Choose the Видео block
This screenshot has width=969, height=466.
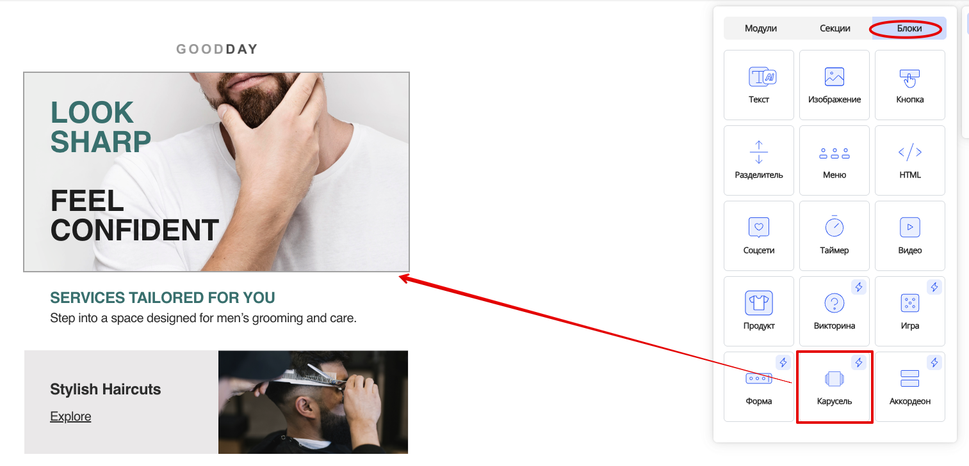[x=910, y=236]
